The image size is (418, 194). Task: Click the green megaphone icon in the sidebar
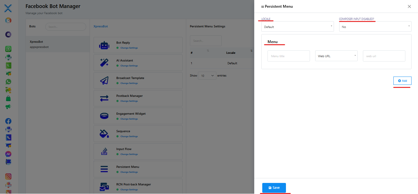pos(8,107)
